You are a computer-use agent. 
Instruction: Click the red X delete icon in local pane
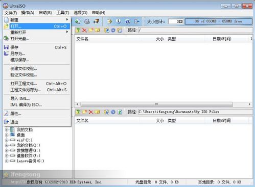click(91, 112)
